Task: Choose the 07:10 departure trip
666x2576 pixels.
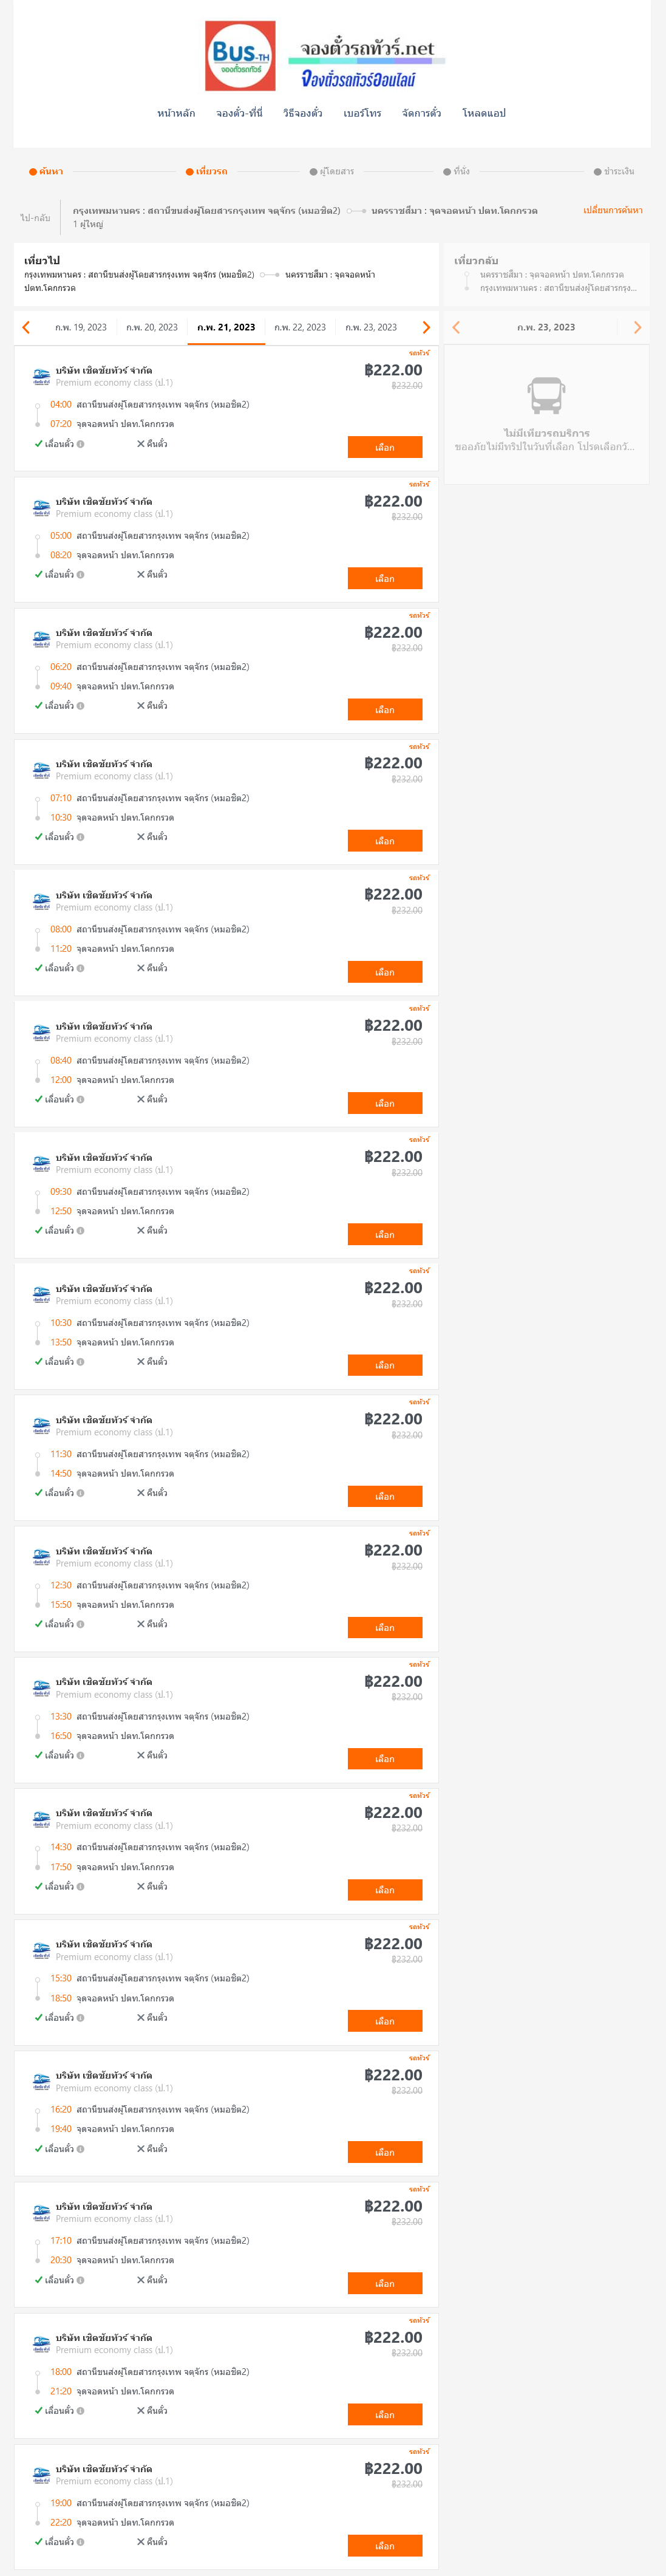Action: point(385,841)
